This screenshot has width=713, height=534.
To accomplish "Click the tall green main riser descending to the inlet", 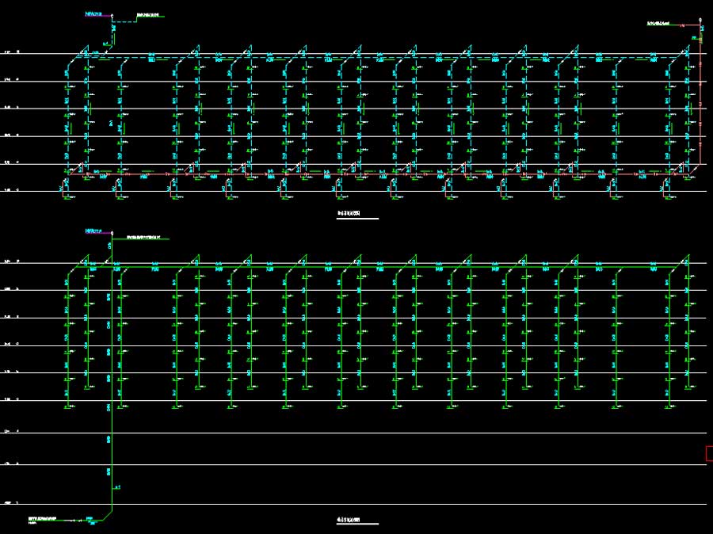I will [x=112, y=373].
